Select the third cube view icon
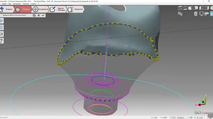This screenshot has height=119, width=213. click(x=190, y=8)
